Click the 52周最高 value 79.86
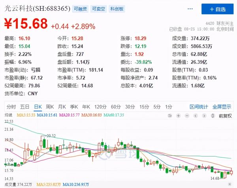This screenshot has width=237, height=188. pyautogui.click(x=34, y=86)
